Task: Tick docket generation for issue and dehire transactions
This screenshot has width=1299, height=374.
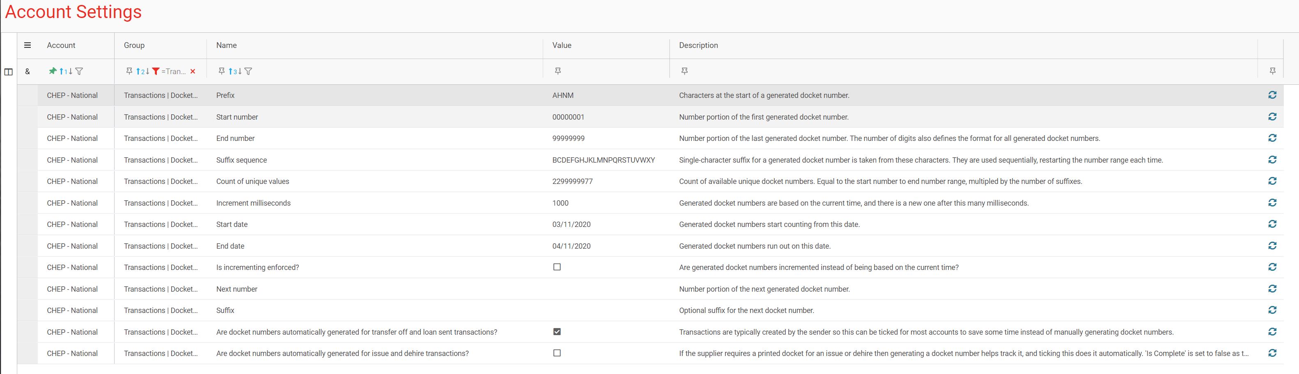Action: [x=557, y=353]
